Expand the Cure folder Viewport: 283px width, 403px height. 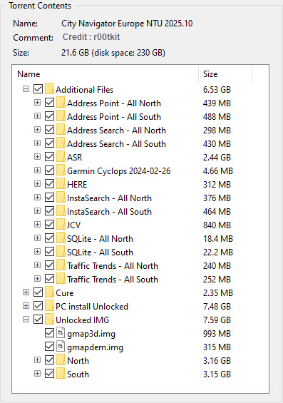(26, 292)
